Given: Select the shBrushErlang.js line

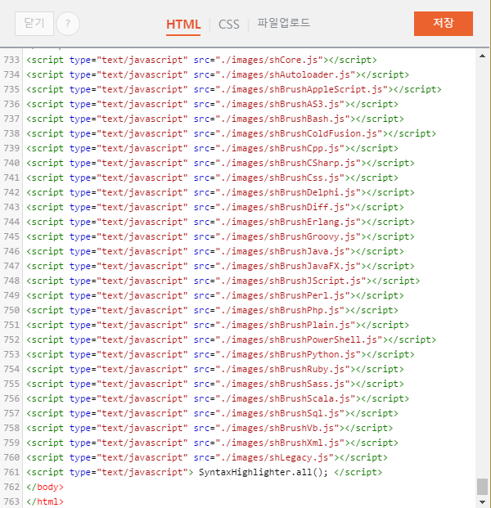Looking at the screenshot, I should click(220, 223).
